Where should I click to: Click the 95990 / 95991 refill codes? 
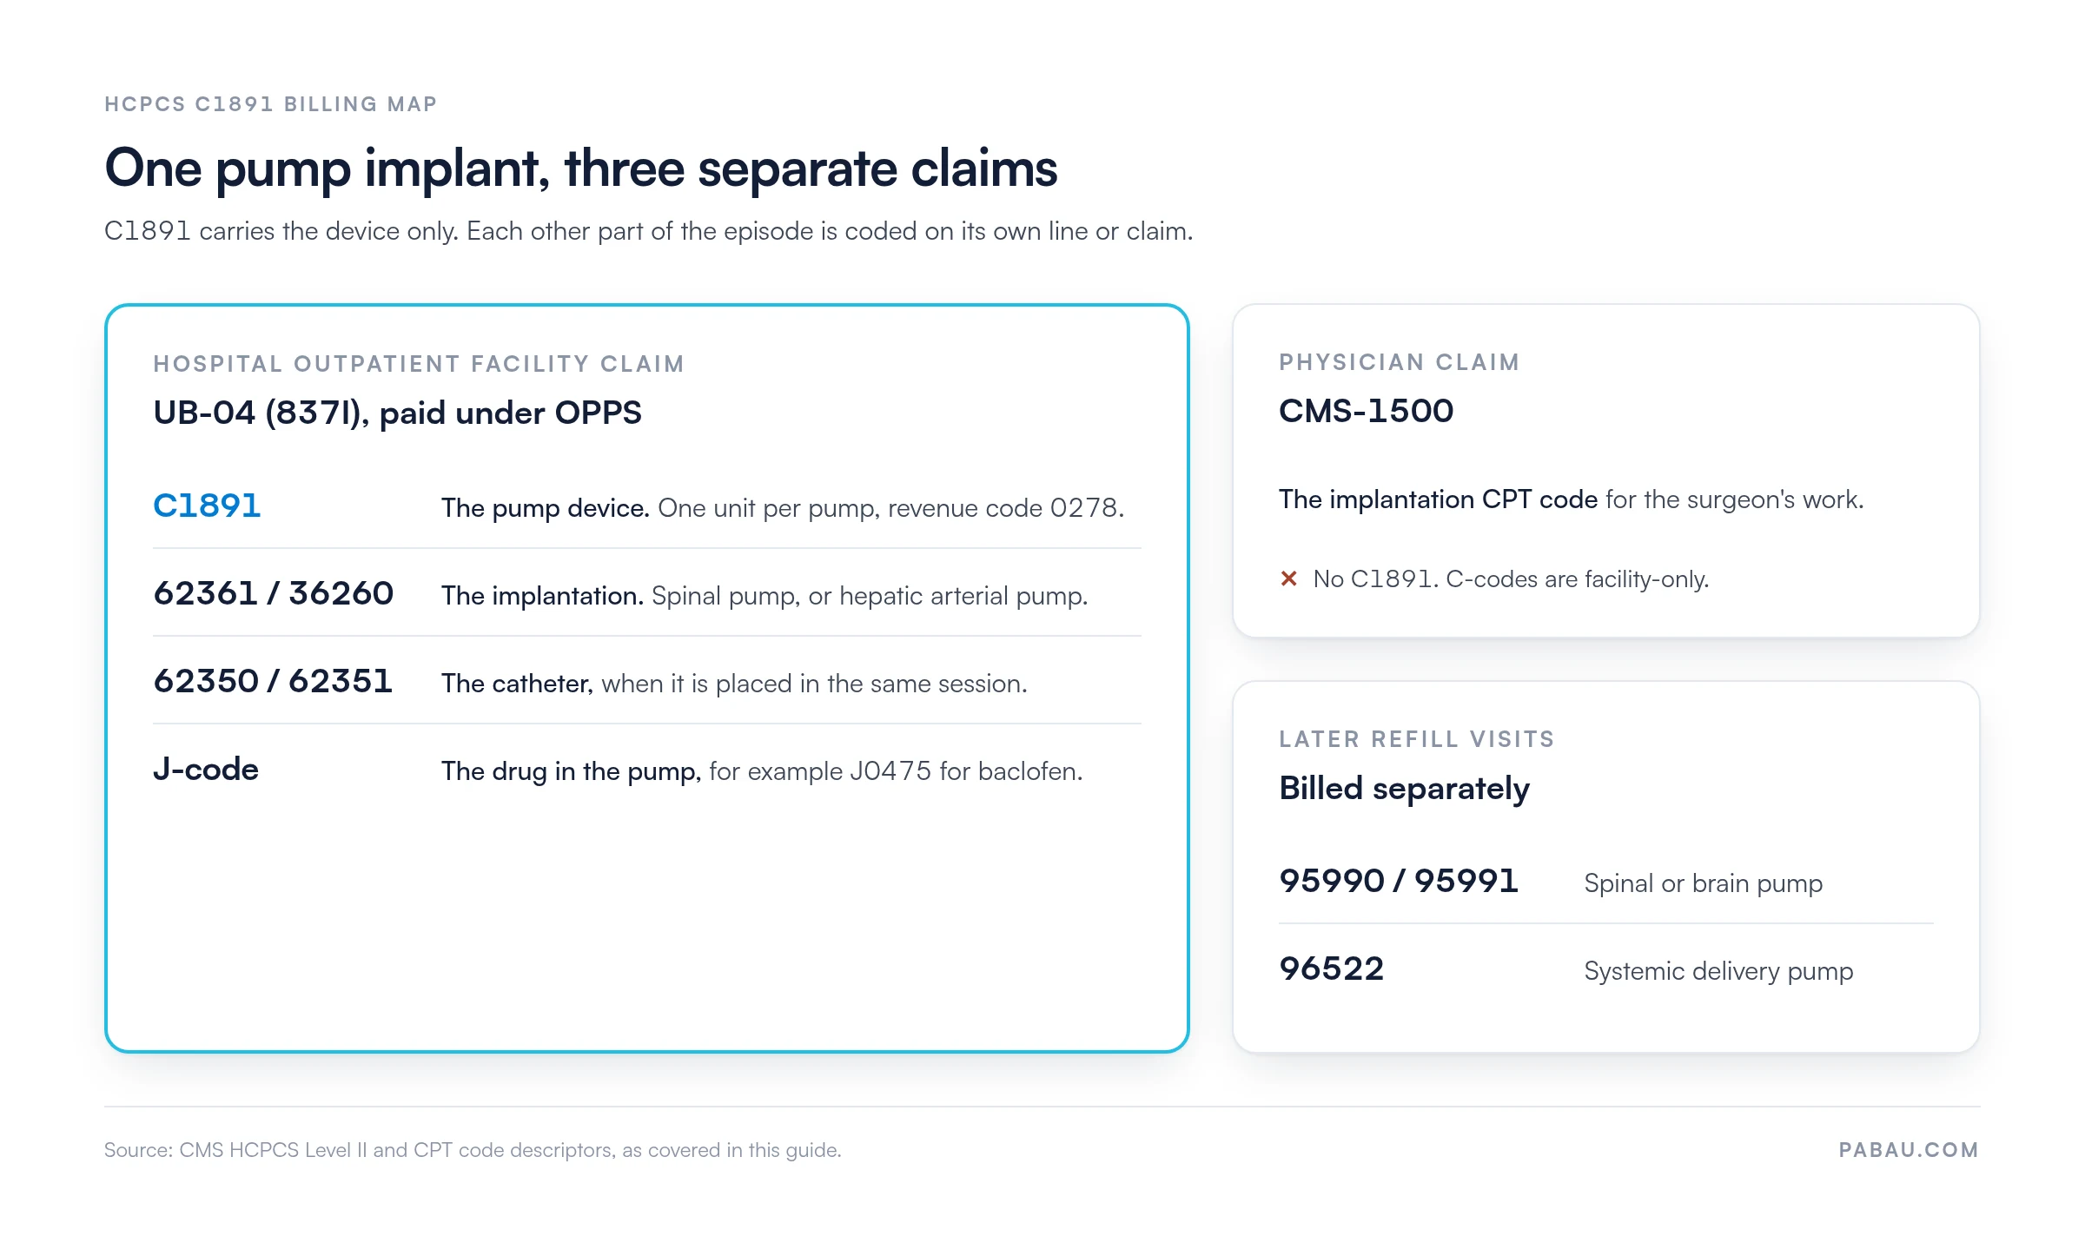[x=1399, y=882]
